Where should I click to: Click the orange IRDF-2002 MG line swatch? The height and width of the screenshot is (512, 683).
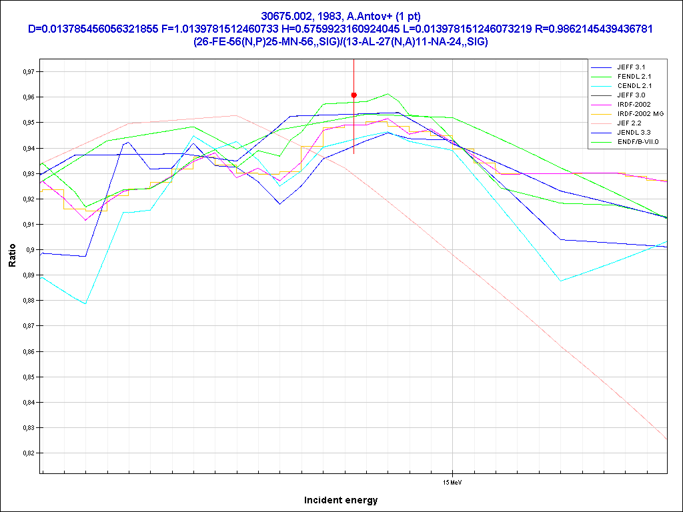point(602,114)
